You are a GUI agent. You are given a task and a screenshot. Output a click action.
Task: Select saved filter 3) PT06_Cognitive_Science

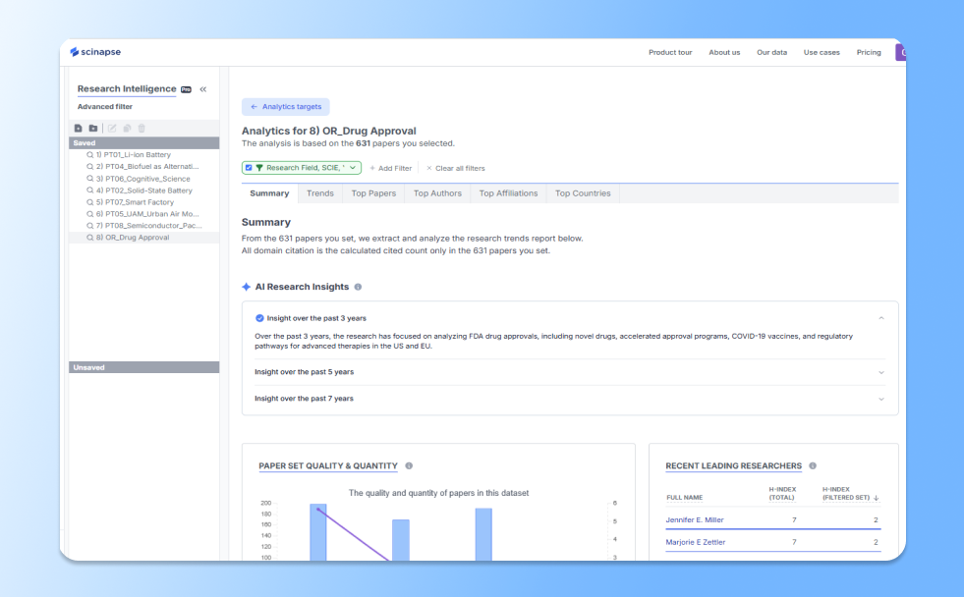(x=143, y=179)
